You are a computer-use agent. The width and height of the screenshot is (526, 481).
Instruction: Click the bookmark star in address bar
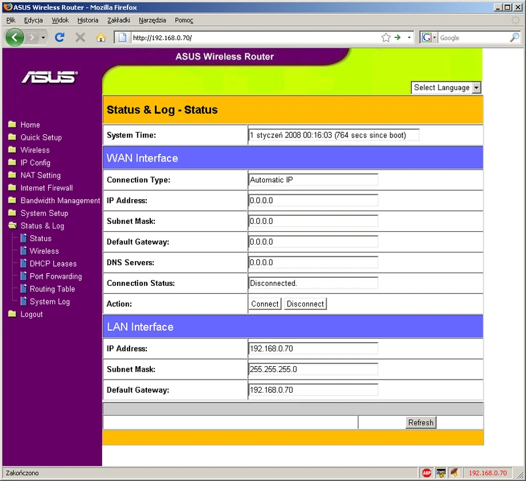[385, 37]
